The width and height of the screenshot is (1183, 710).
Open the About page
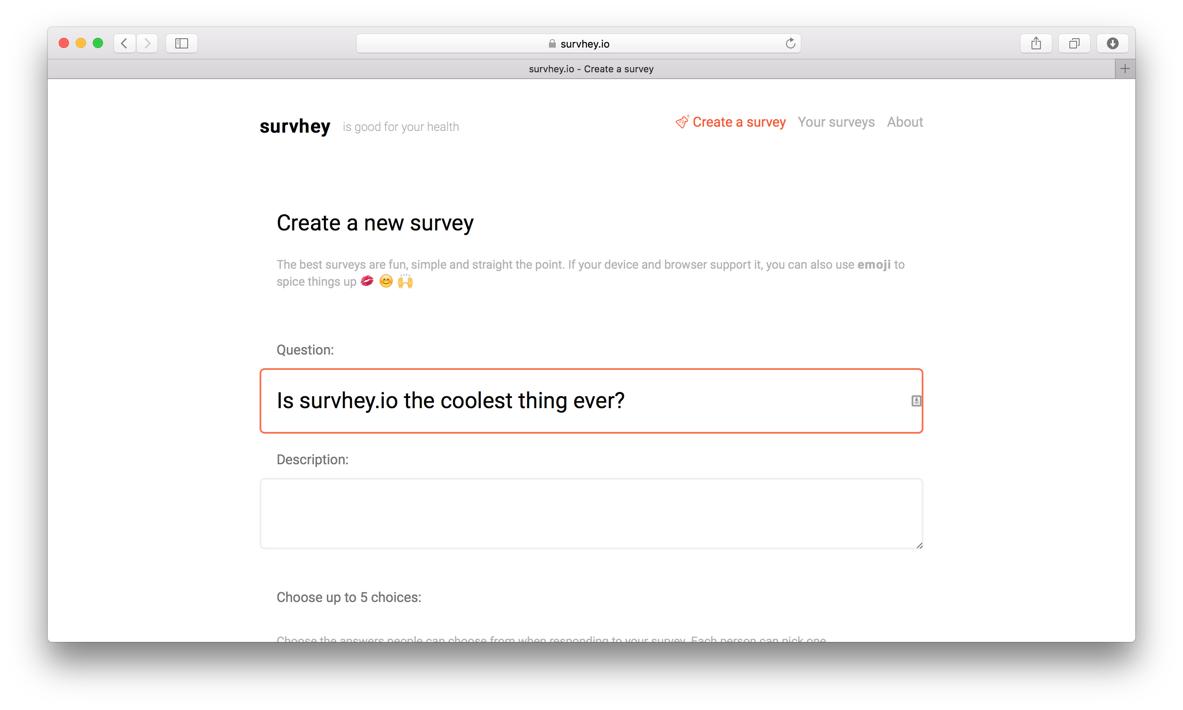[x=905, y=122]
